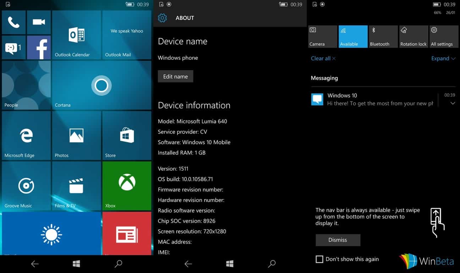Dismiss the nav bar tip

[x=338, y=240]
